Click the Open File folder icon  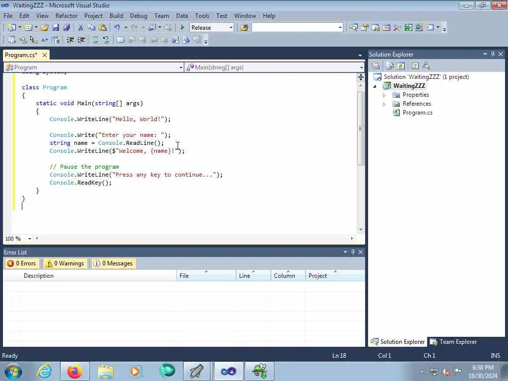pyautogui.click(x=45, y=28)
